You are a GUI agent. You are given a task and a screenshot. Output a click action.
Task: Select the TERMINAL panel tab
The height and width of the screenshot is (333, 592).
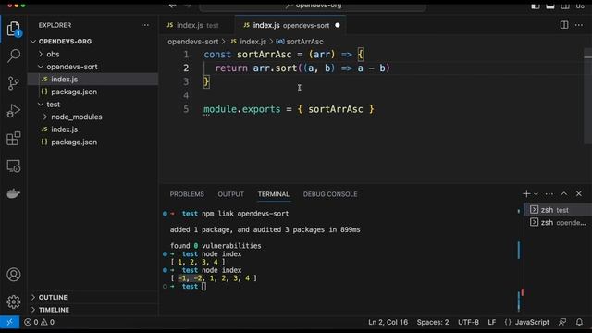(274, 194)
